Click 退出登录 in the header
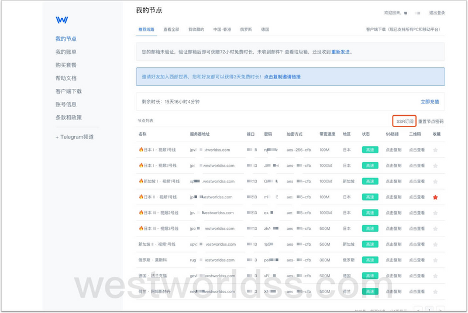The width and height of the screenshot is (468, 313). click(x=437, y=13)
